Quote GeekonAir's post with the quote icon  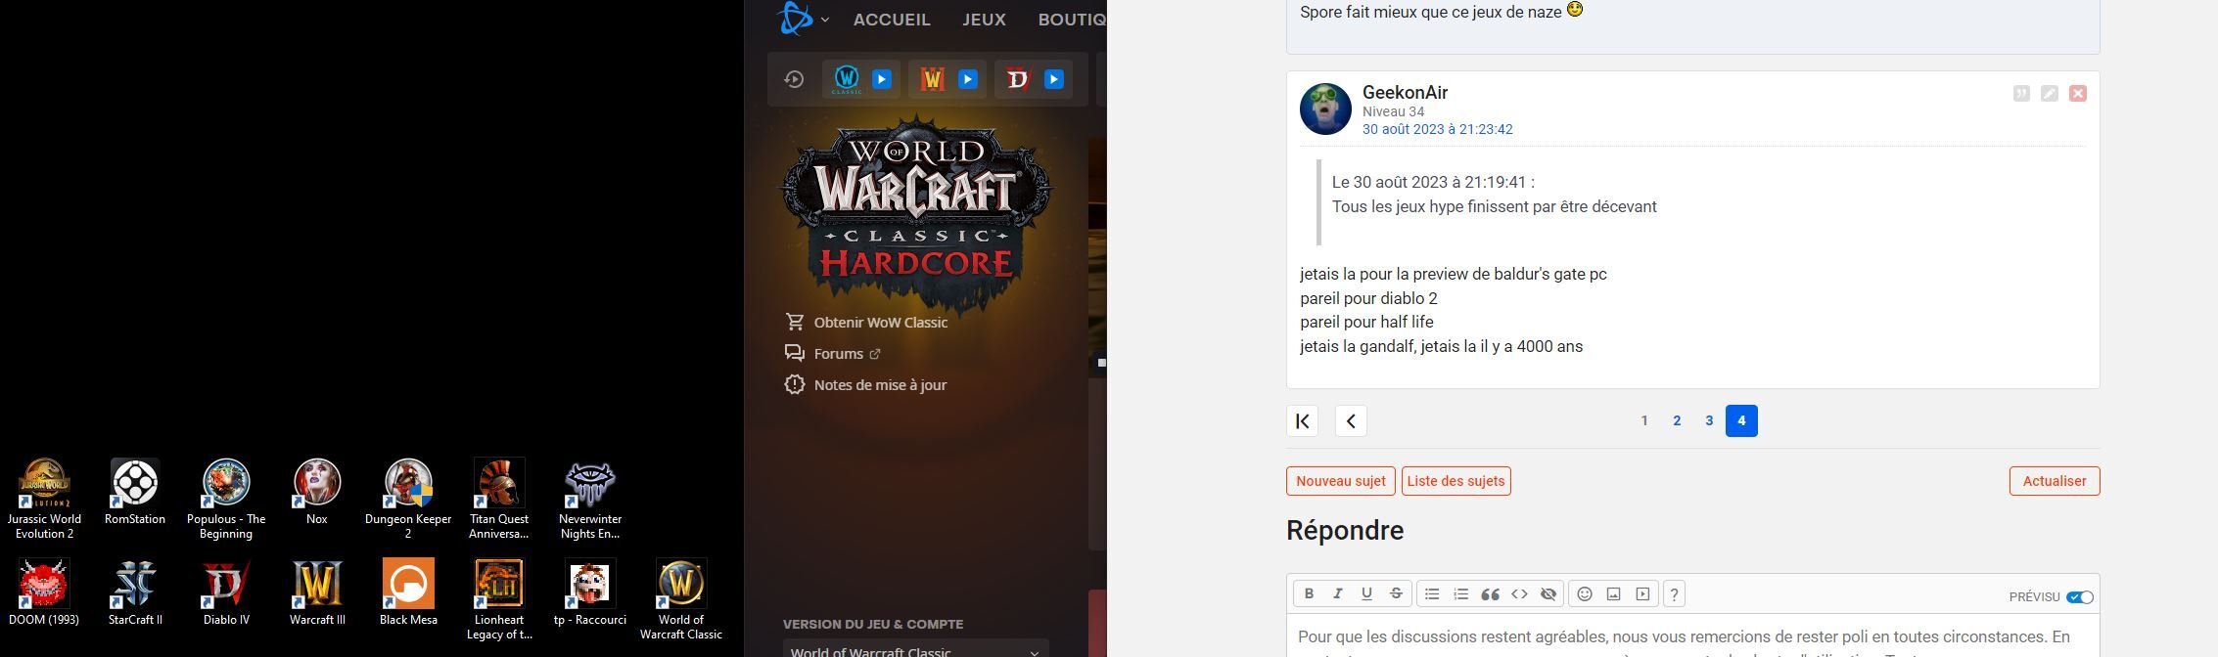pyautogui.click(x=2021, y=93)
